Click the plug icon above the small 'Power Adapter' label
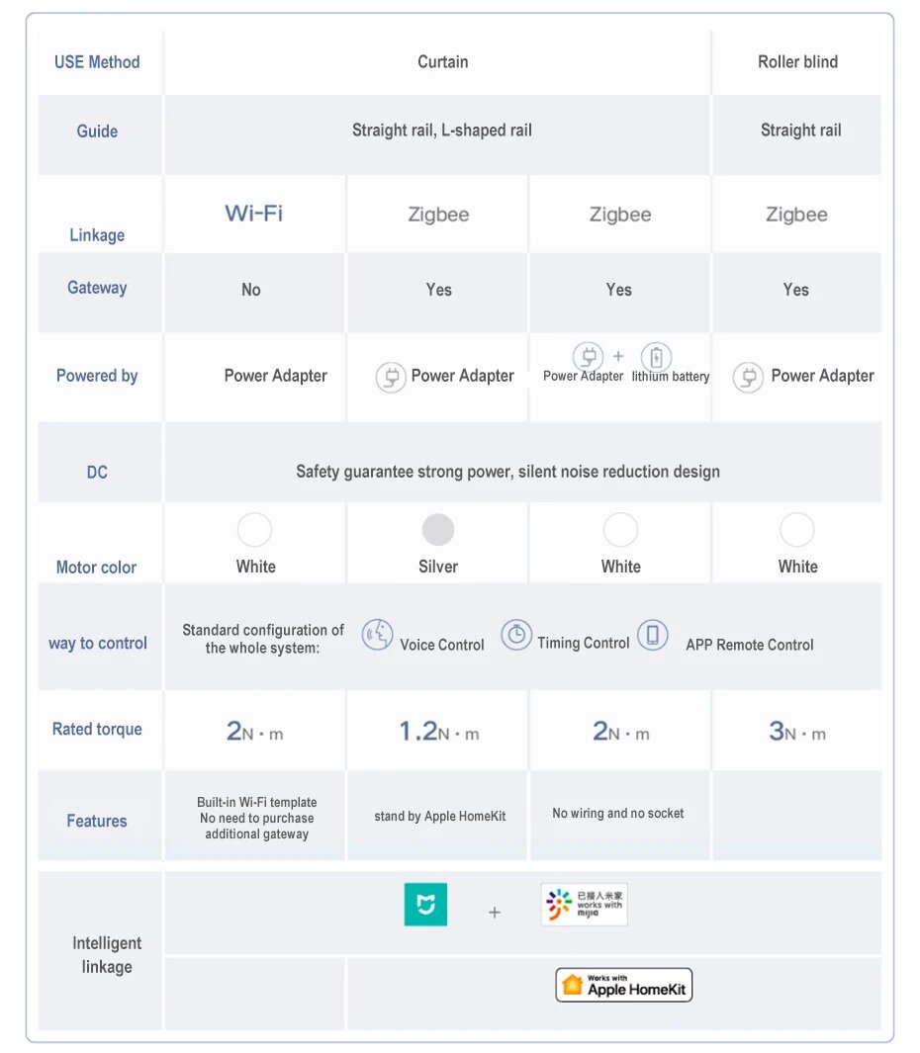920x1053 pixels. pos(588,356)
